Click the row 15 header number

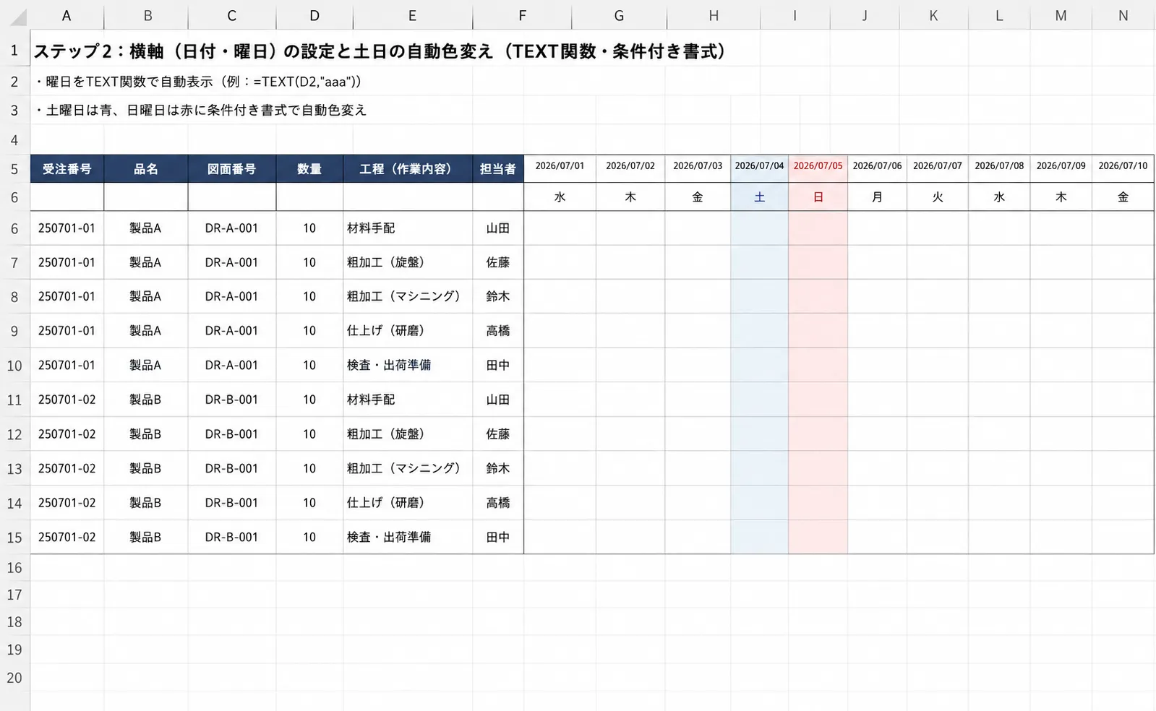pyautogui.click(x=14, y=538)
